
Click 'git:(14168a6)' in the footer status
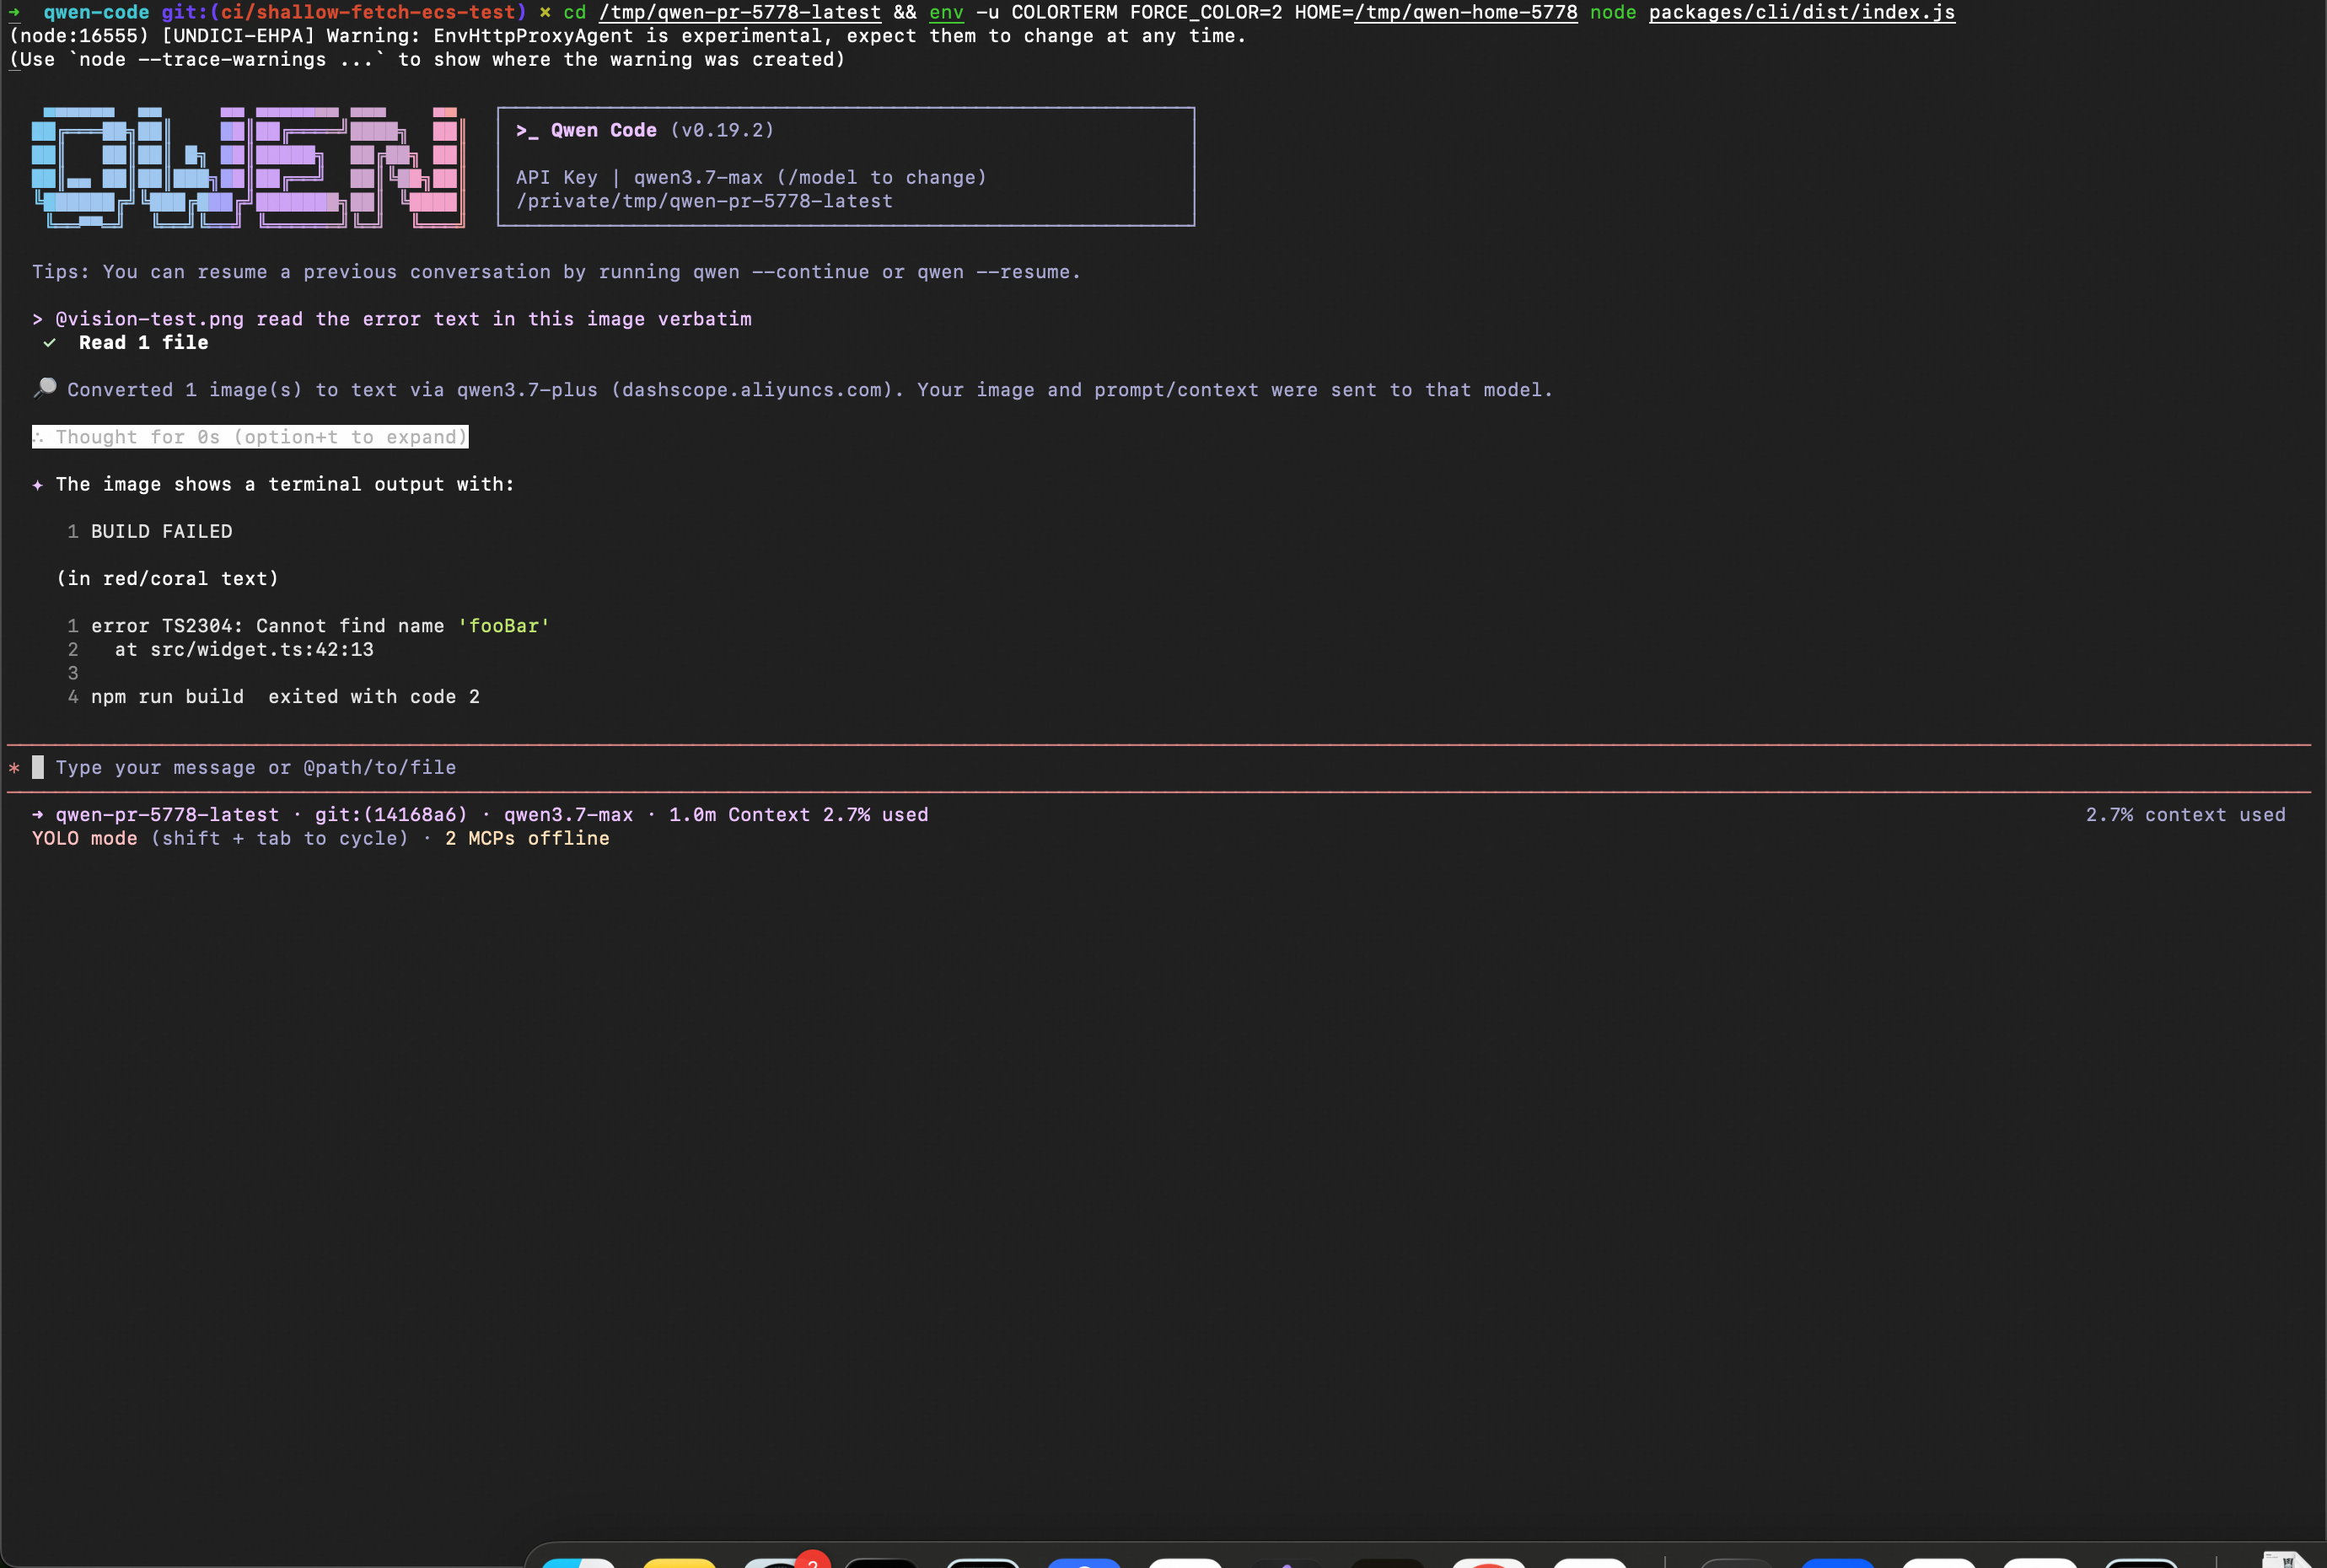[x=391, y=815]
